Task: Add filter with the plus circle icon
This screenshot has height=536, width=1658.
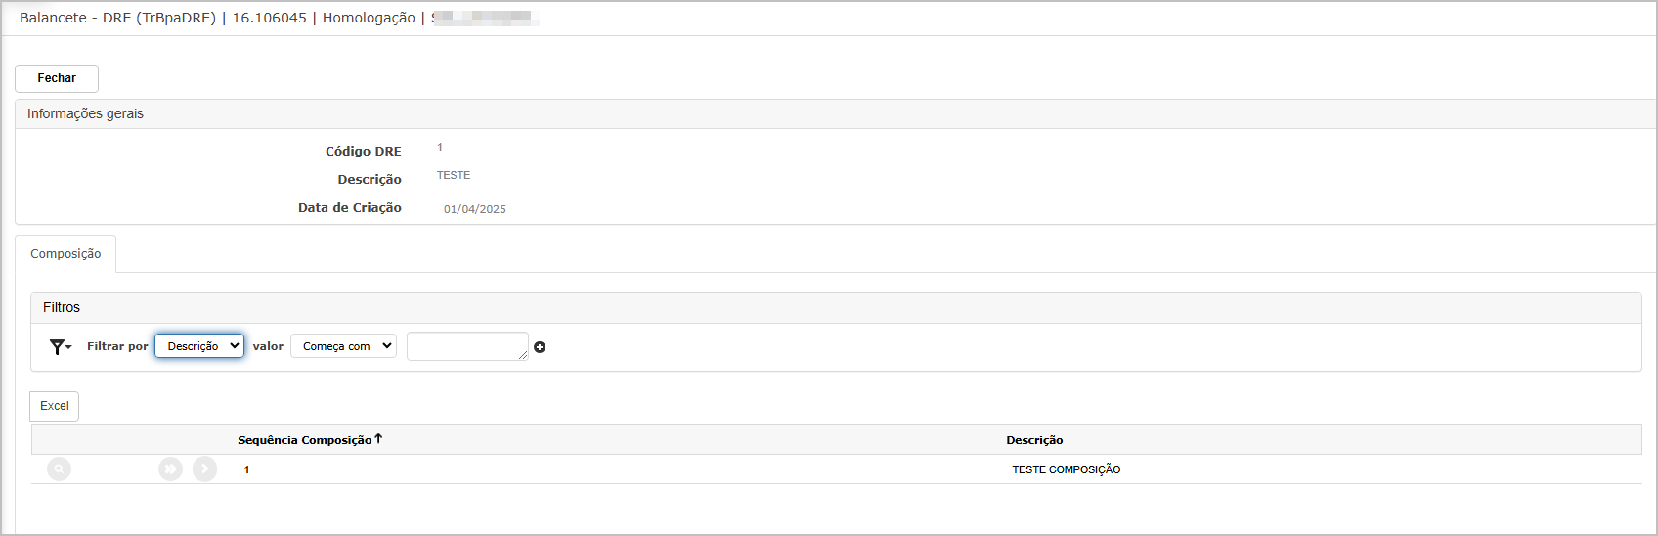Action: (x=540, y=347)
